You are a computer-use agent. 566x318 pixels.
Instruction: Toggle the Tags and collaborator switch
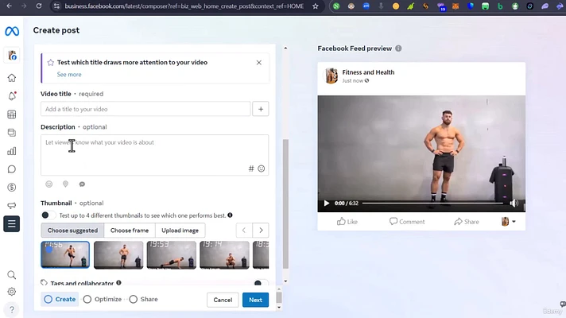click(259, 283)
